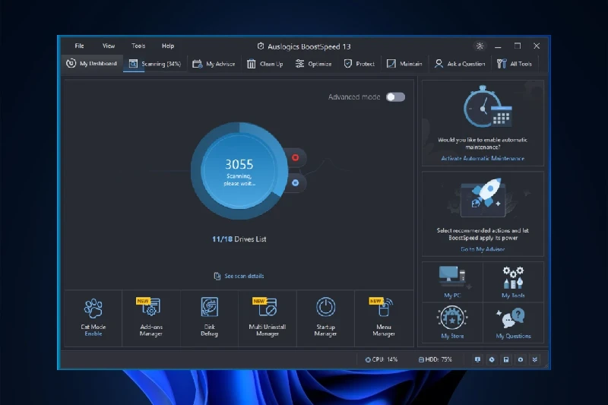The height and width of the screenshot is (405, 608).
Task: Click Go to My Advisor link
Action: [483, 249]
